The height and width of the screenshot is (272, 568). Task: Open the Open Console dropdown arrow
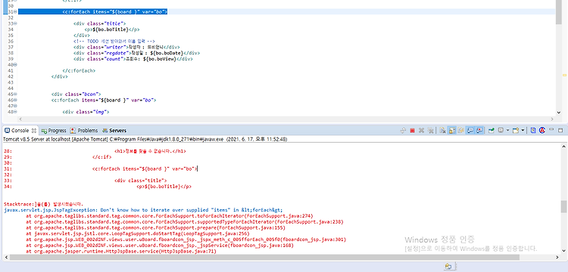523,130
